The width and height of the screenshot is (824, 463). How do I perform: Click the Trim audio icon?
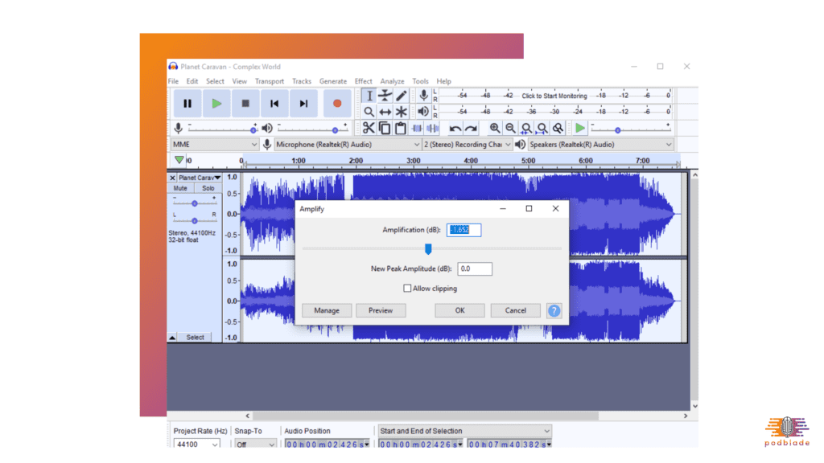418,128
